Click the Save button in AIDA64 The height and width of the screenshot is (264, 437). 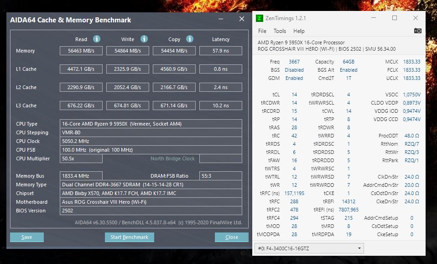click(x=27, y=237)
